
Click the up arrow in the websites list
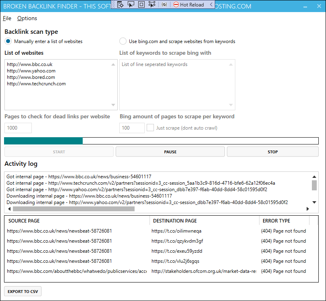click(113, 64)
